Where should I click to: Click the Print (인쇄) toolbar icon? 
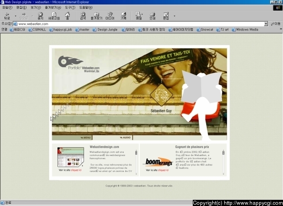coord(153,16)
